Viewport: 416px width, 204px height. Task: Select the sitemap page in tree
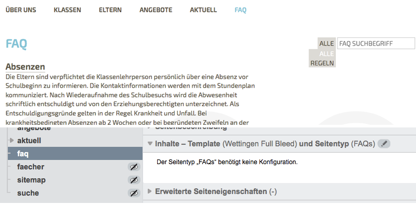click(31, 180)
